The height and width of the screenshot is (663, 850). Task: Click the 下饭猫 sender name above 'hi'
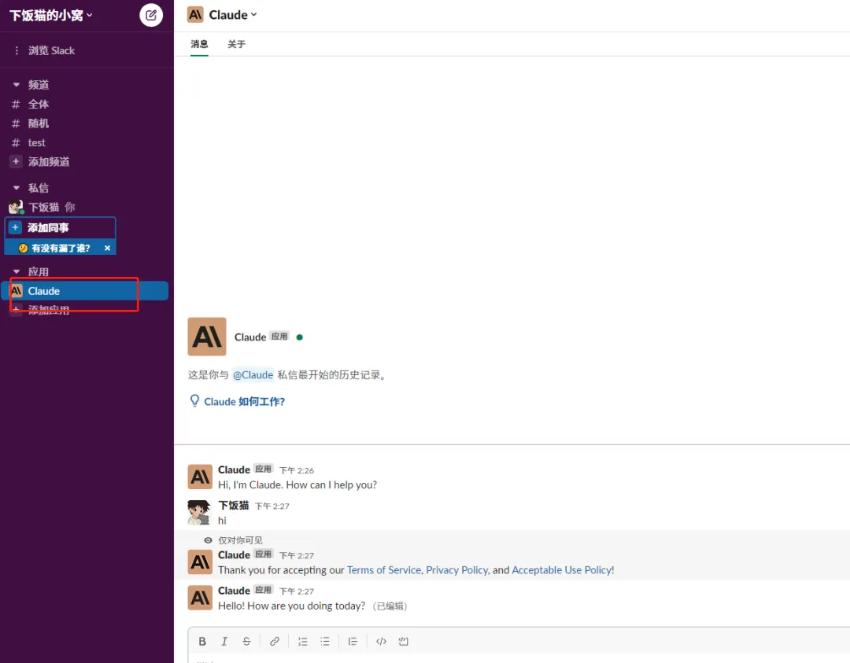point(234,506)
